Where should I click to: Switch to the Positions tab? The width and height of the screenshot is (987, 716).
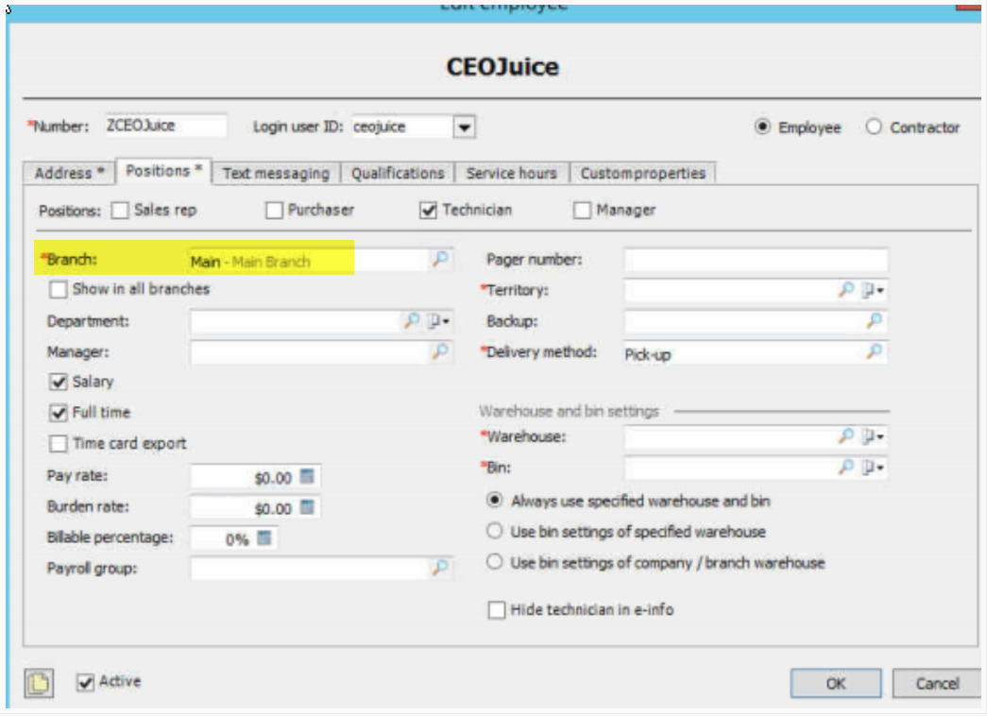163,171
